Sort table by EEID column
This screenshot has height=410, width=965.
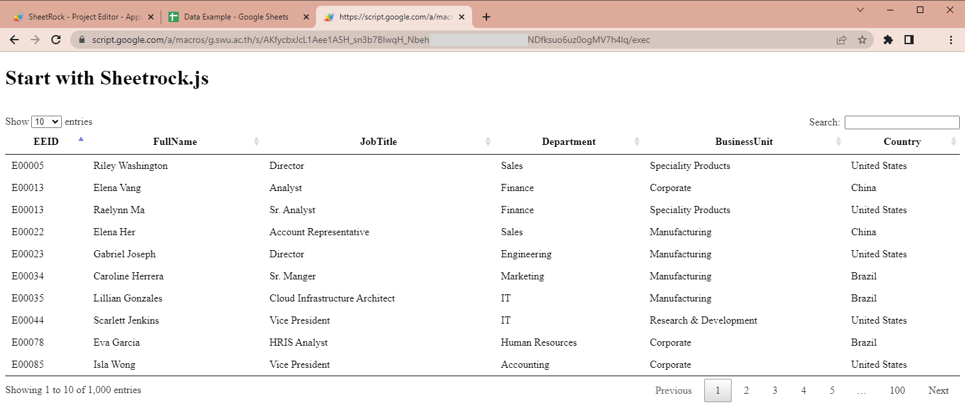point(46,142)
